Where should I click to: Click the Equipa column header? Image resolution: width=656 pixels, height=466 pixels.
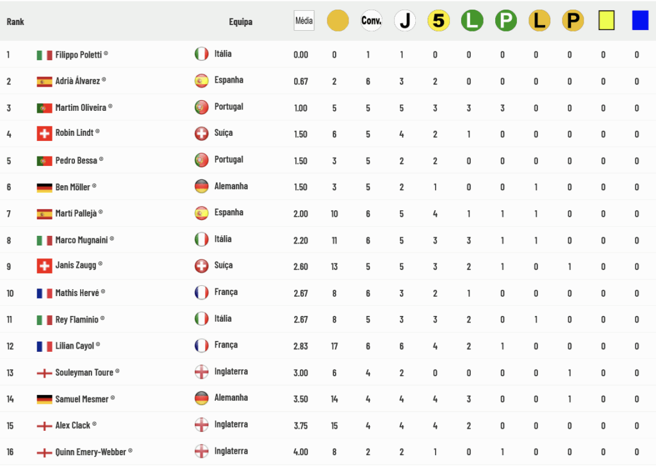coord(241,22)
